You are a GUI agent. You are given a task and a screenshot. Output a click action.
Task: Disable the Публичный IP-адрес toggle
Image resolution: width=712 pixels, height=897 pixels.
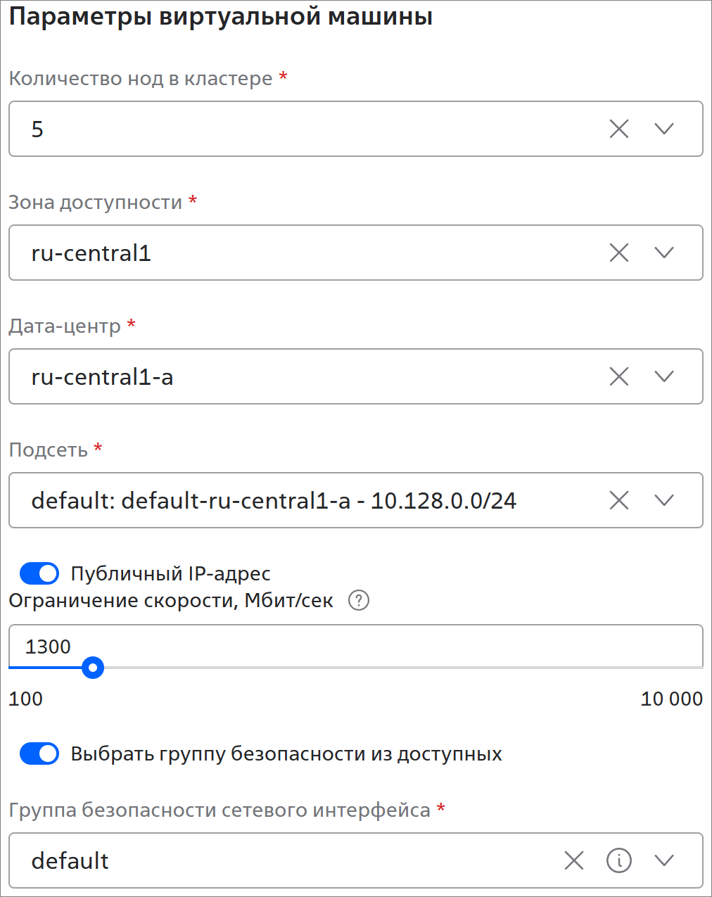(x=39, y=574)
